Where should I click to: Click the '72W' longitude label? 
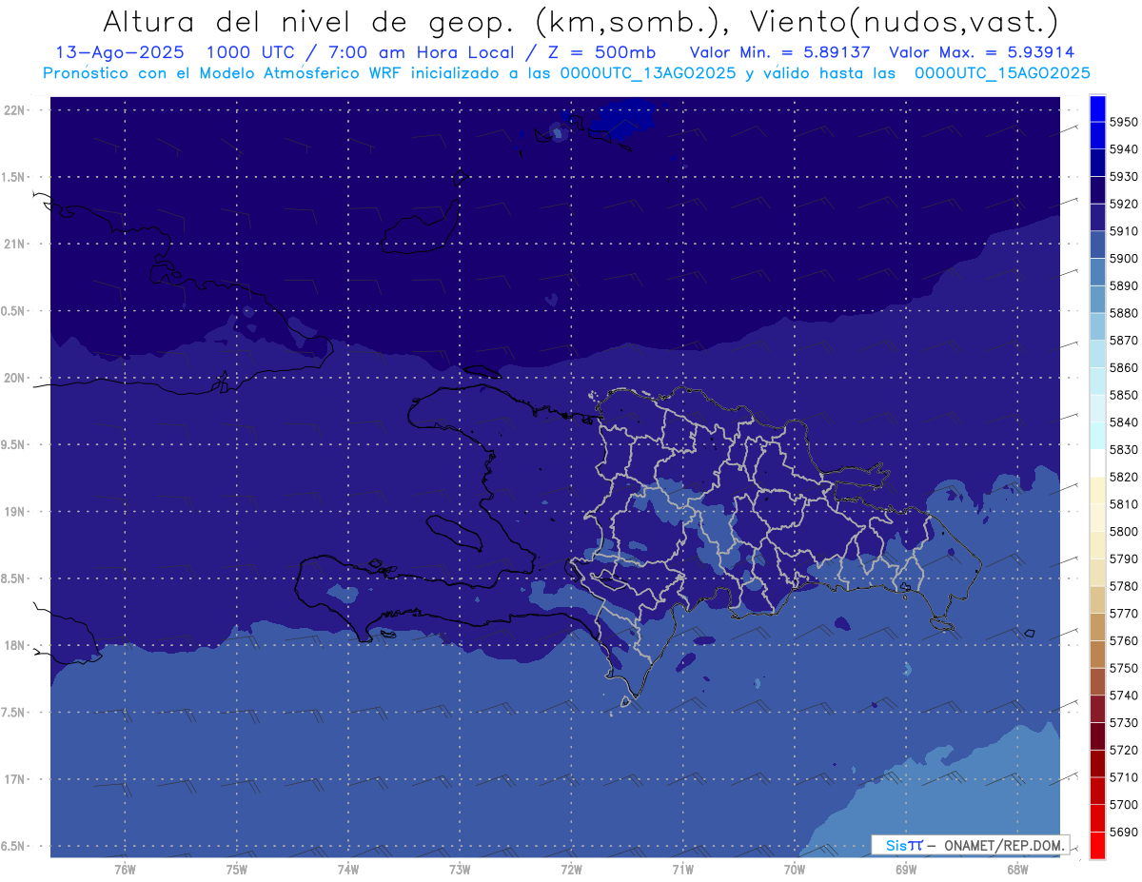pyautogui.click(x=571, y=869)
